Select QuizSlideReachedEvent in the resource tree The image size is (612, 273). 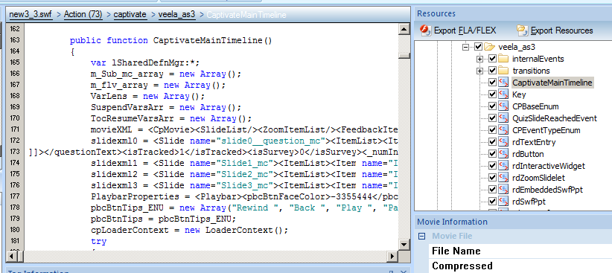[x=555, y=118]
